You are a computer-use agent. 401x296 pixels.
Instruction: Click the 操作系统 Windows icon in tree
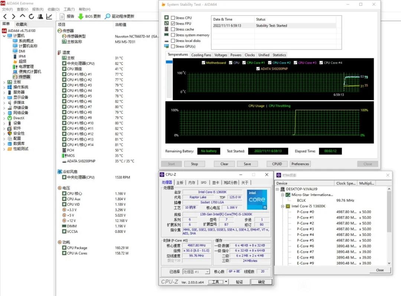pyautogui.click(x=10, y=87)
